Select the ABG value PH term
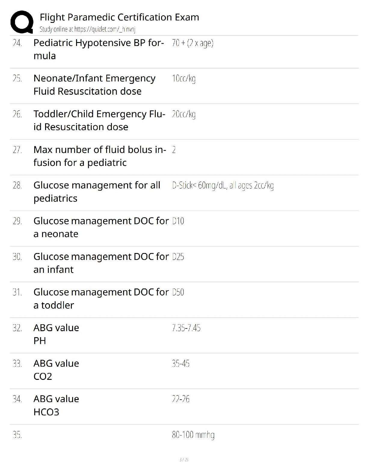Screen dimensions: 368x476 click(56, 334)
